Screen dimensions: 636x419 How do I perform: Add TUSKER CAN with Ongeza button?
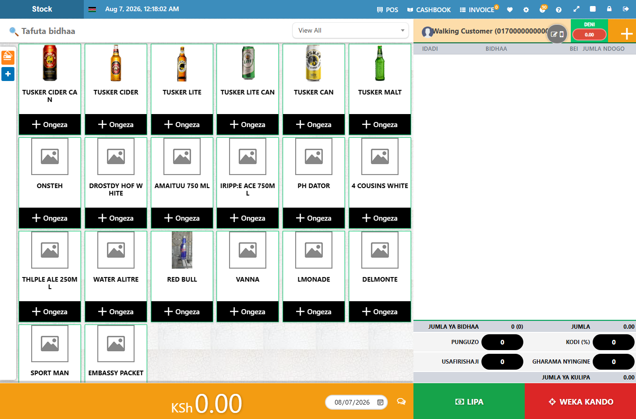pyautogui.click(x=314, y=124)
